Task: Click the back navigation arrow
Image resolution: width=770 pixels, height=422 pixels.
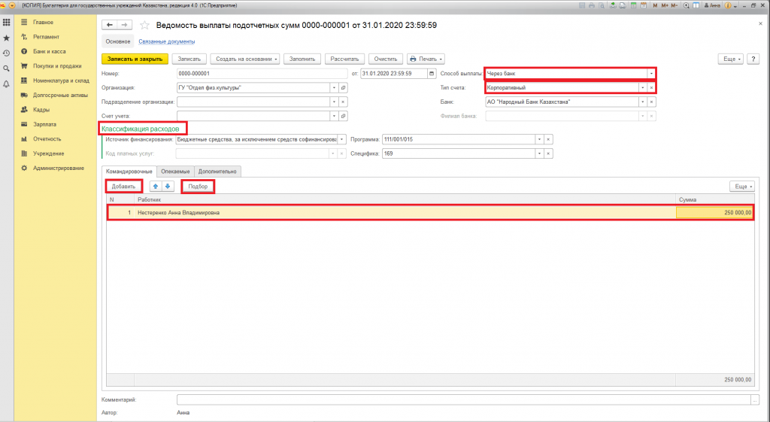Action: [109, 26]
